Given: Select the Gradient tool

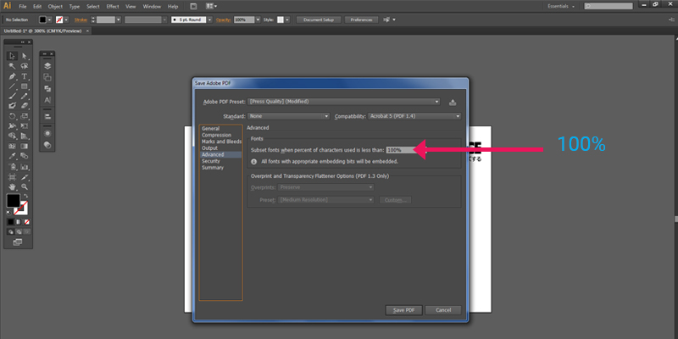Looking at the screenshot, I should [25, 146].
